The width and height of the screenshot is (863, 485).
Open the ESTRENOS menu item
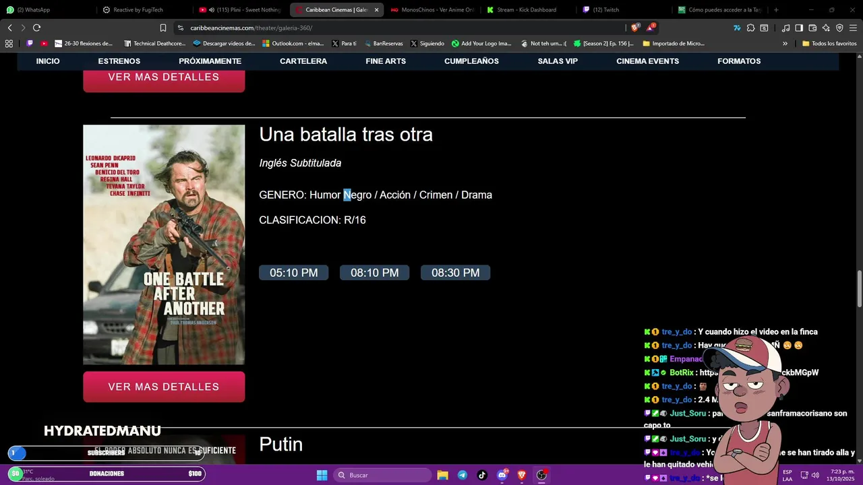pyautogui.click(x=119, y=61)
